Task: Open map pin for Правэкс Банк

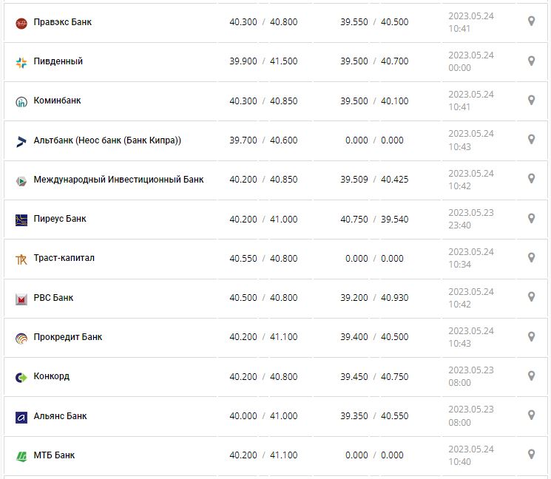Action: 531,21
